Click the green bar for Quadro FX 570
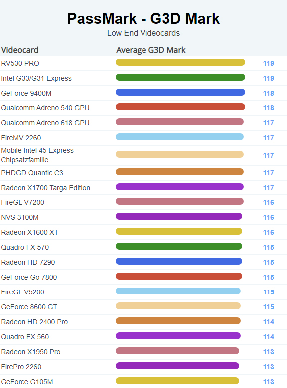Image resolution: width=287 pixels, height=388 pixels. coord(179,246)
